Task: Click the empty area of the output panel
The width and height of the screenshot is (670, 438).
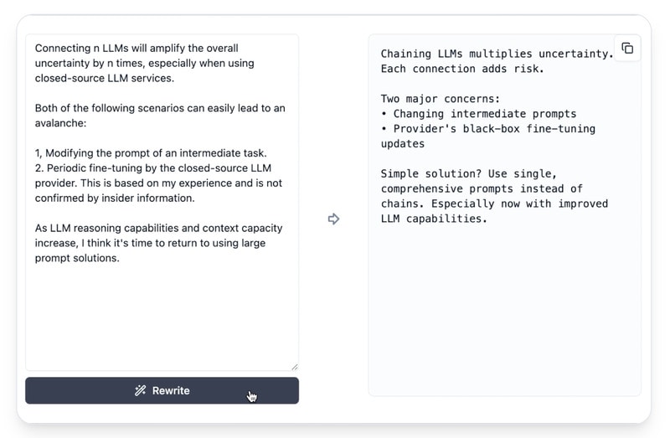Action: (502, 318)
